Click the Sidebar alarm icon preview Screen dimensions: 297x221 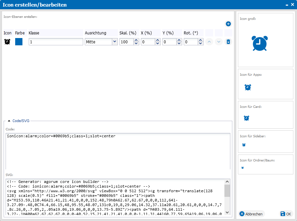tap(244, 145)
